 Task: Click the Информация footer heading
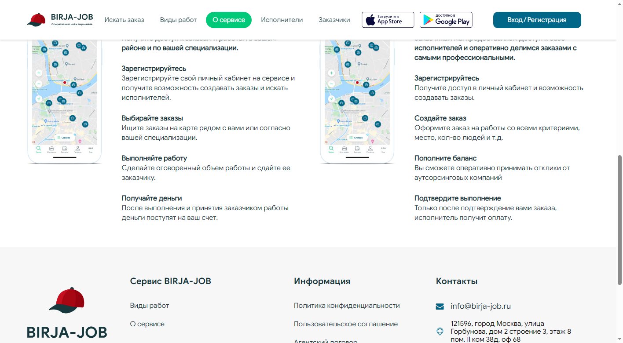(x=322, y=281)
